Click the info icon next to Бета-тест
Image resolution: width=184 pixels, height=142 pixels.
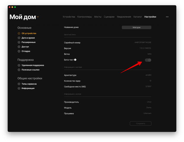coord(75,60)
